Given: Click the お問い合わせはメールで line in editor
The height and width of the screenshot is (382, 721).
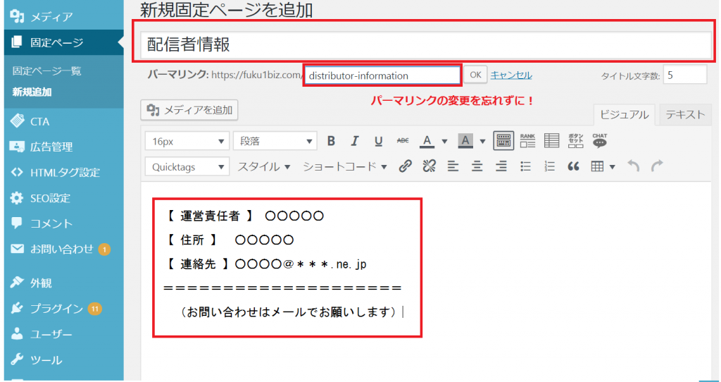Looking at the screenshot, I should coord(289,312).
